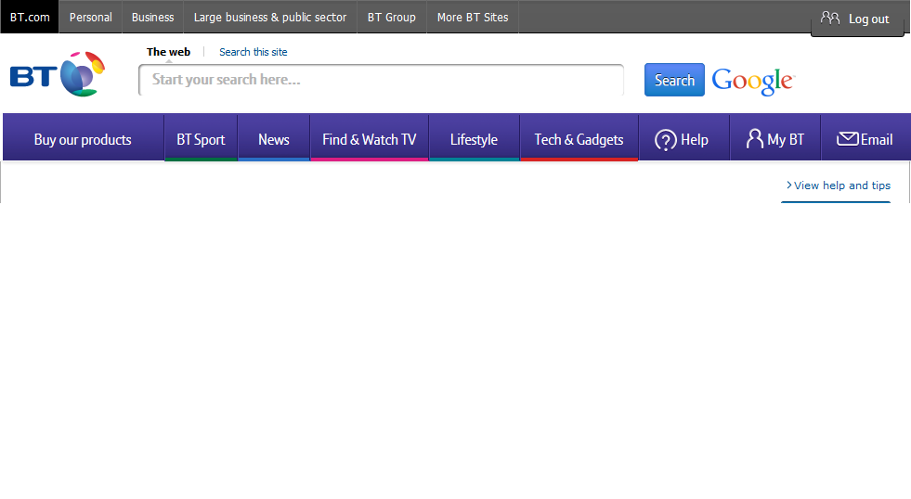This screenshot has width=911, height=499.
Task: Open Email text in navigation bar
Action: [x=877, y=140]
